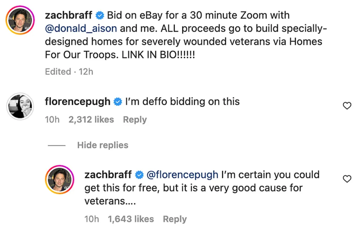This screenshot has width=357, height=233.
Task: Reply to florencepugh's comment
Action: click(135, 119)
